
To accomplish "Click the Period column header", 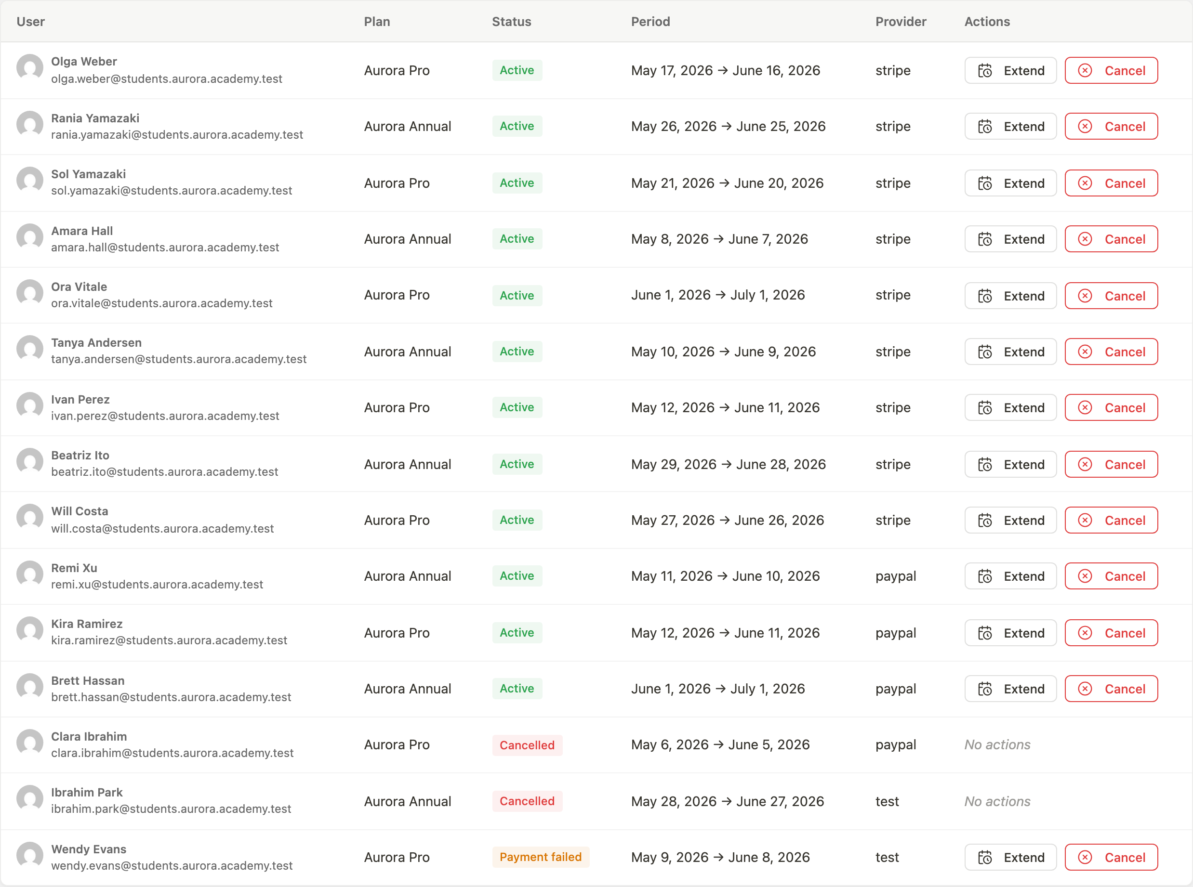I will (x=650, y=22).
